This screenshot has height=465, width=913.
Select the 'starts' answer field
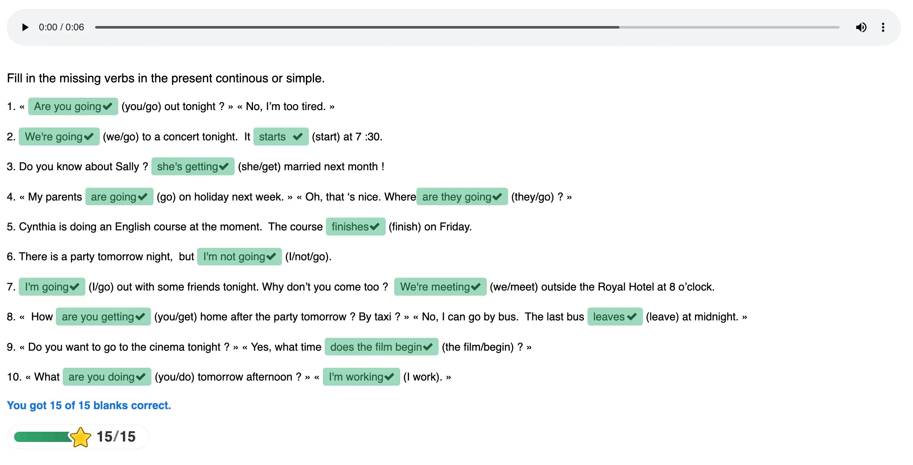(x=273, y=137)
